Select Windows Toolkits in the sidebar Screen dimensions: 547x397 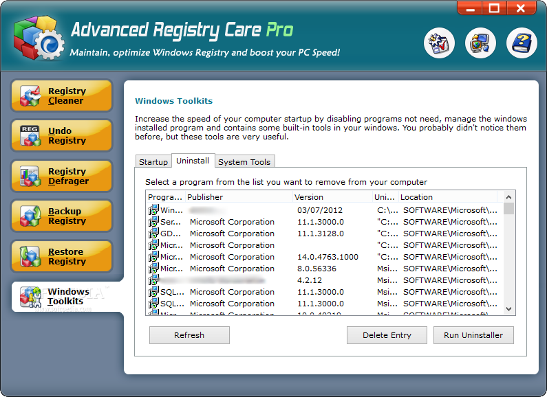66,297
